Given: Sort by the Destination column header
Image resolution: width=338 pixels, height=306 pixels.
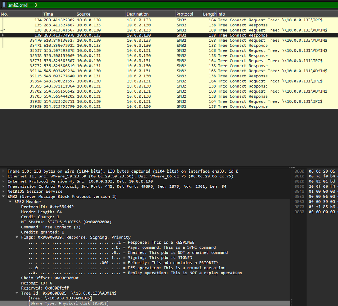Looking at the screenshot, I should tap(150, 14).
